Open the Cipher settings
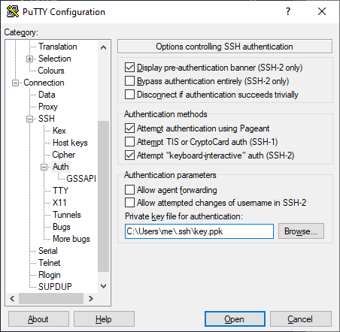The width and height of the screenshot is (340, 332). (63, 155)
